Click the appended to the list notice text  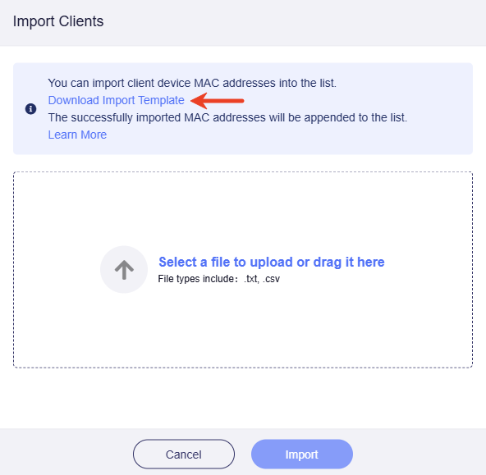coord(227,117)
